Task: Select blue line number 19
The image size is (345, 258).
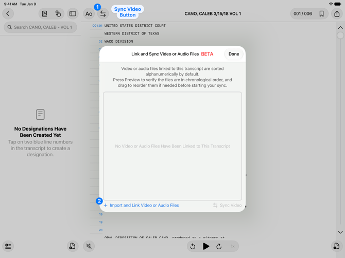Action: pyautogui.click(x=101, y=222)
